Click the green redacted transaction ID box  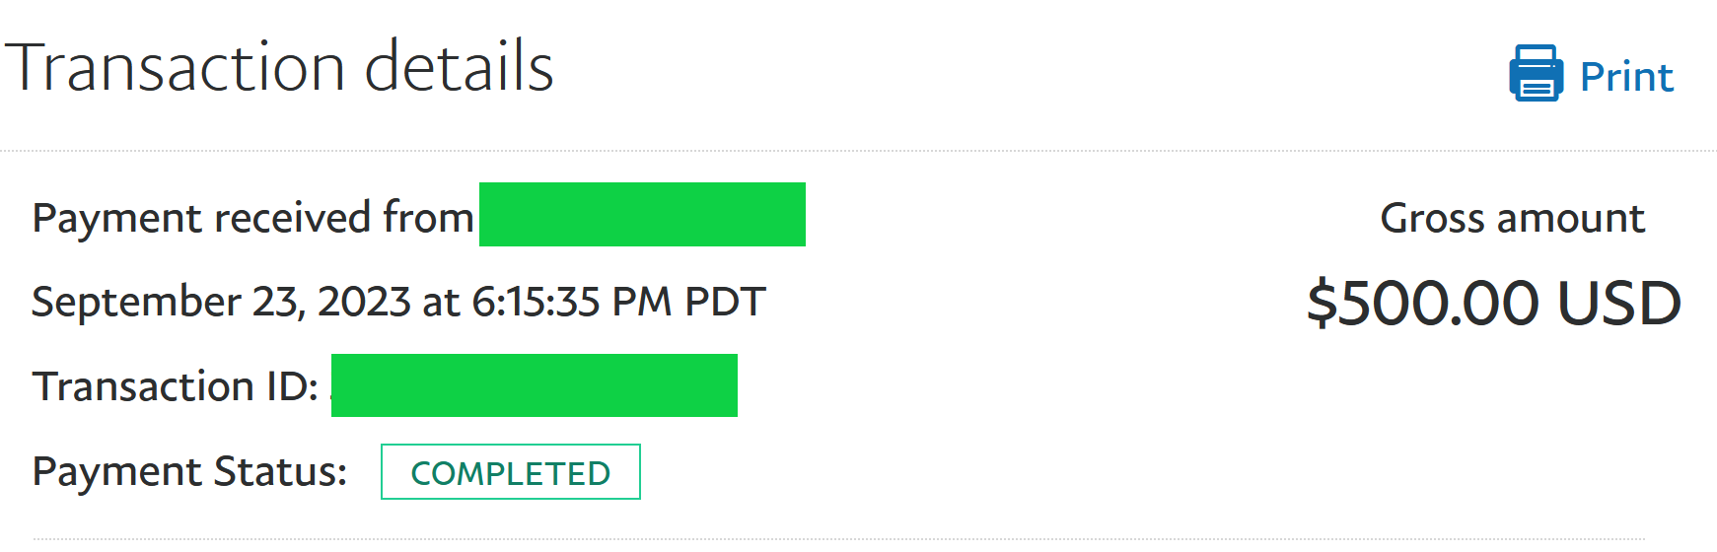pos(534,385)
